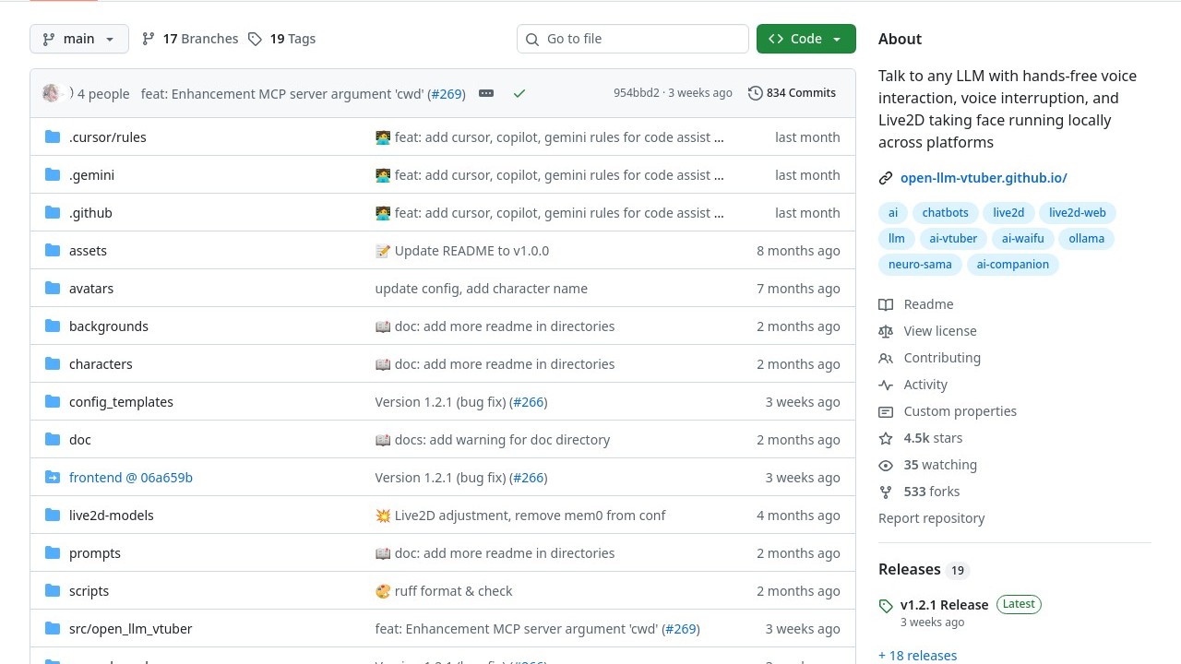Viewport: 1181px width, 664px height.
Task: Expand commit message ellipsis button
Action: click(x=486, y=93)
